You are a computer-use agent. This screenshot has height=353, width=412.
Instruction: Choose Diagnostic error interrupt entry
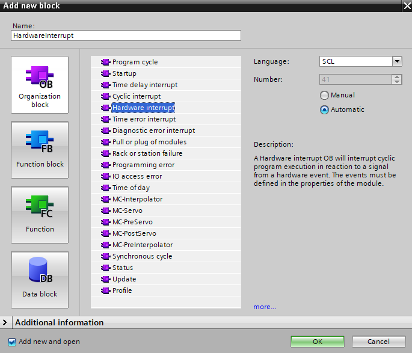pos(153,130)
